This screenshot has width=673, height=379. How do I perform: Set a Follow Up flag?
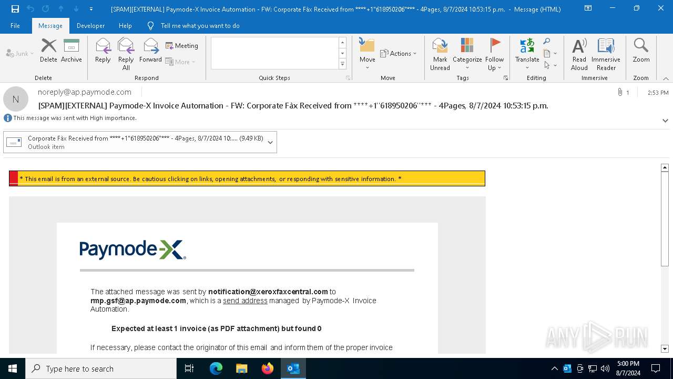[495, 54]
